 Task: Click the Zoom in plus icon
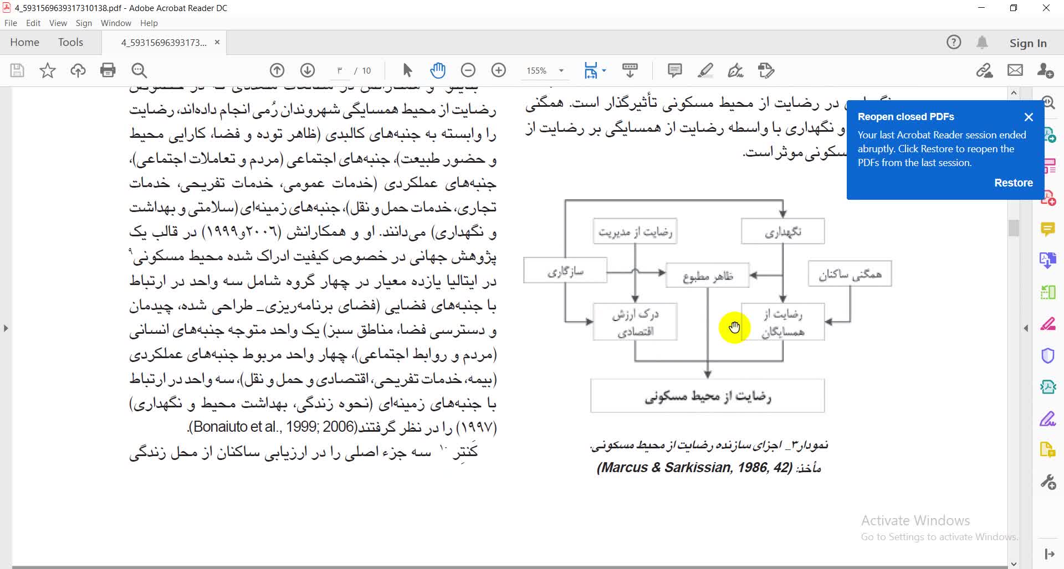click(x=499, y=70)
